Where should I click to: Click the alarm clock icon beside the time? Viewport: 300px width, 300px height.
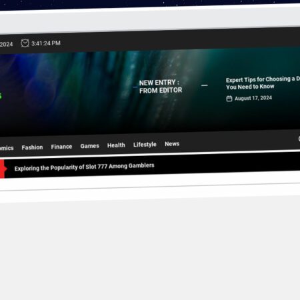click(25, 43)
